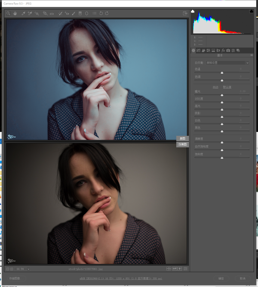Switch to the Lens Corrections panel tab
Viewport: 258px width, 287px height.
pos(218,50)
